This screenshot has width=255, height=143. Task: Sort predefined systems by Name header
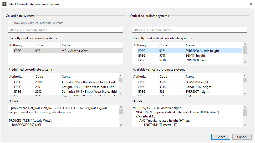[89, 77]
